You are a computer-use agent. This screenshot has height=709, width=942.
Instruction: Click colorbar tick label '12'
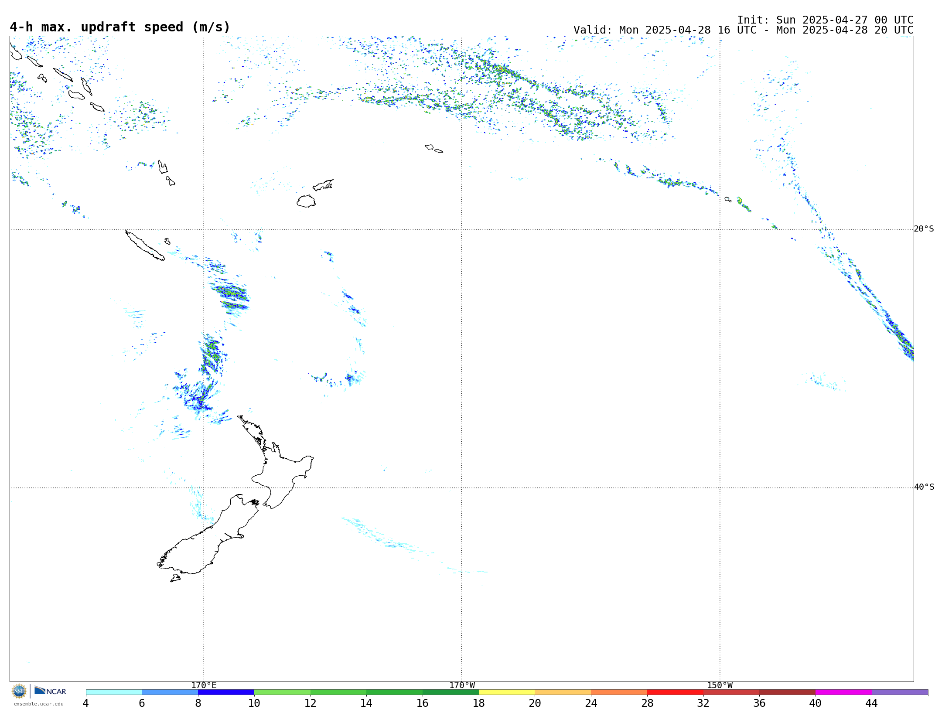click(311, 703)
